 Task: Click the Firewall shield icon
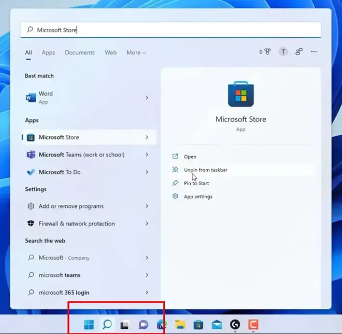point(31,224)
